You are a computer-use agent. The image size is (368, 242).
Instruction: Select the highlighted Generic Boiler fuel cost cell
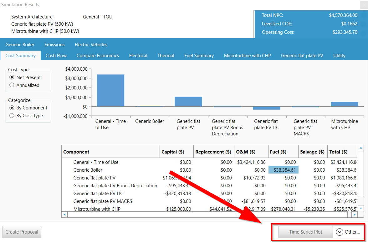284,170
